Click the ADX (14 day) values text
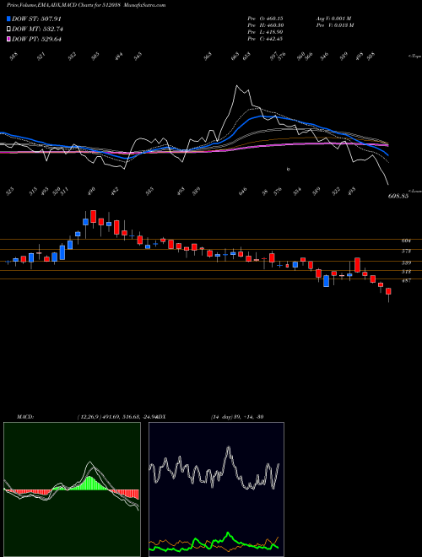Image resolution: width=422 pixels, height=557 pixels. (x=236, y=417)
